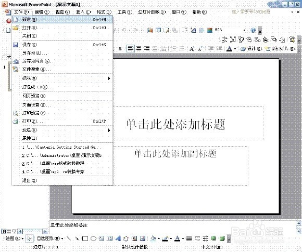This screenshot has width=302, height=252.
Task: Select the Arrow tool in the Drawing toolbar
Action: pyautogui.click(x=77, y=238)
